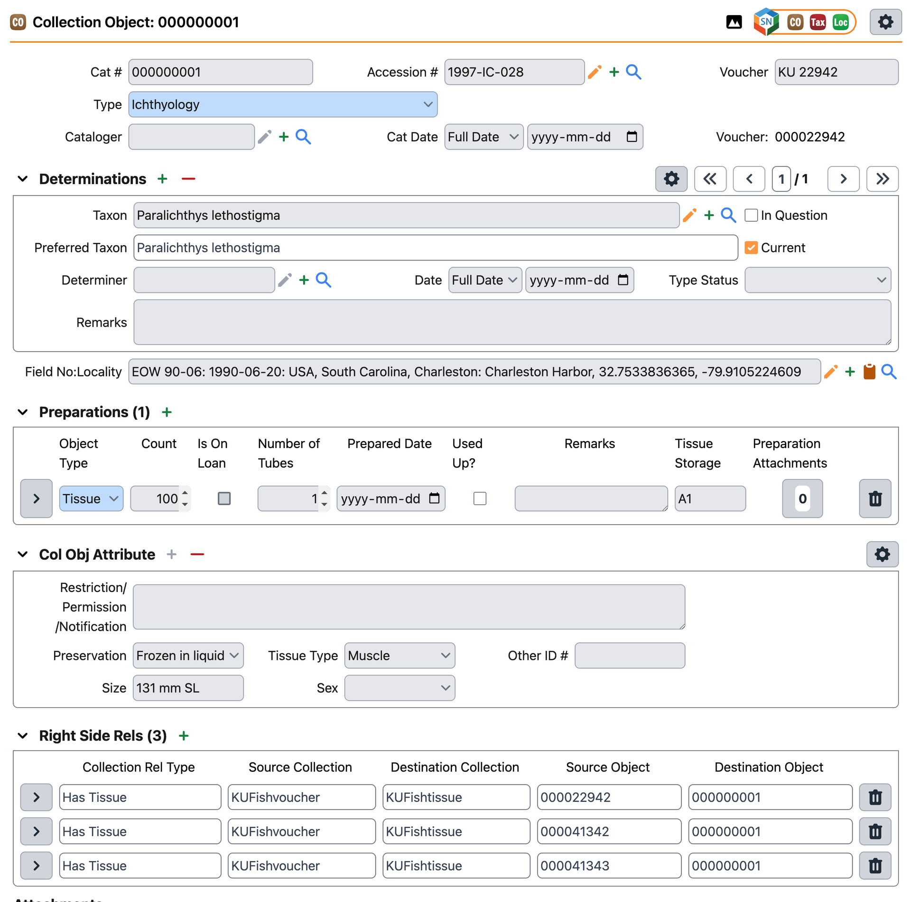Viewport: 911px width, 902px height.
Task: Search for Taxon with magnifier icon
Action: [x=728, y=216]
